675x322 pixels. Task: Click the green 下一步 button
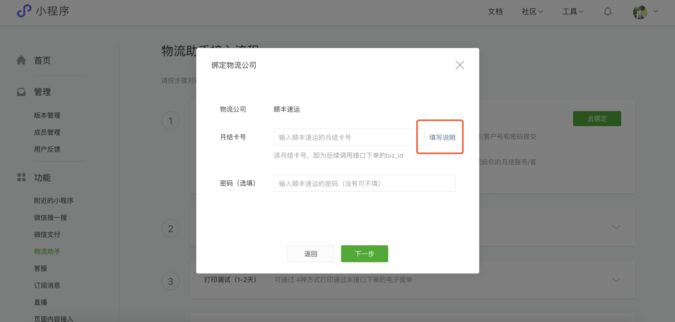click(364, 253)
